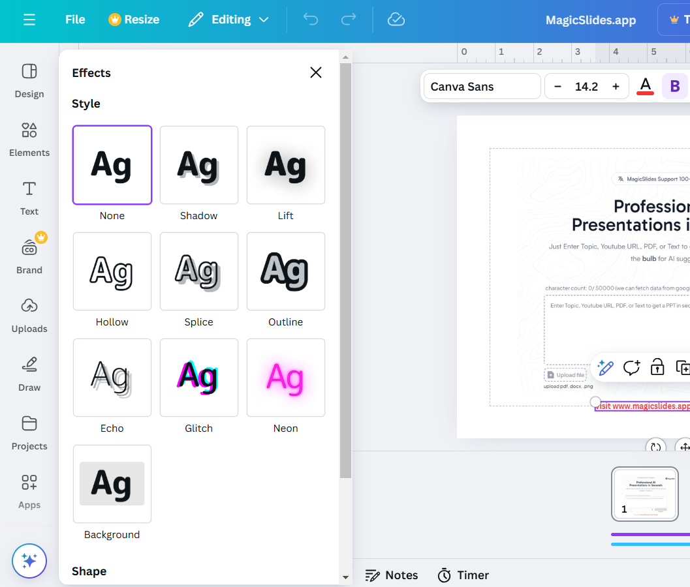This screenshot has width=690, height=587.
Task: Click the Effects panel vertical scrollbar thumb
Action: point(345,271)
